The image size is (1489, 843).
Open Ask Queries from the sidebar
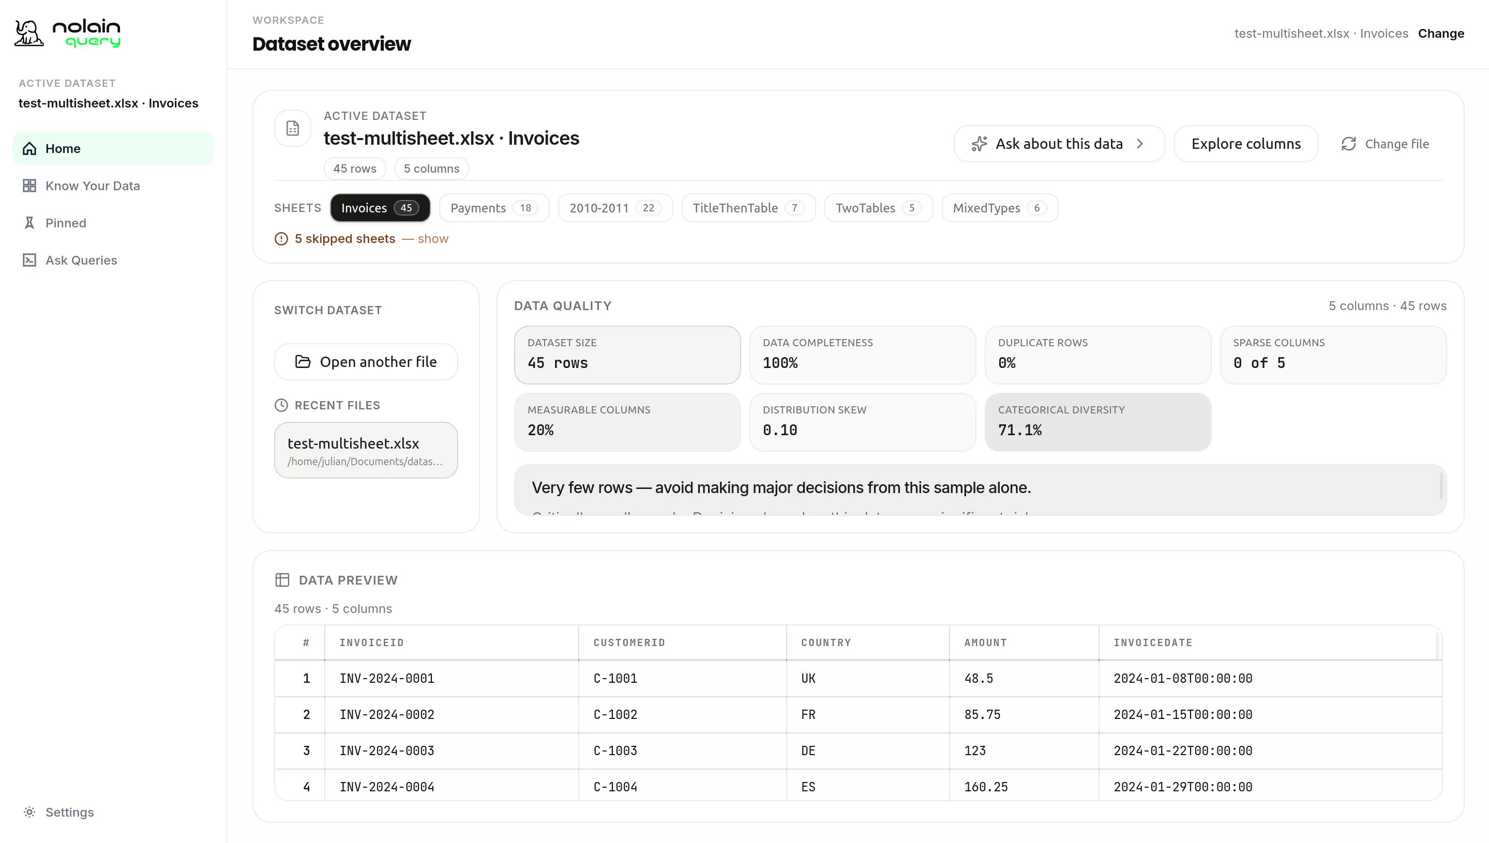click(113, 260)
